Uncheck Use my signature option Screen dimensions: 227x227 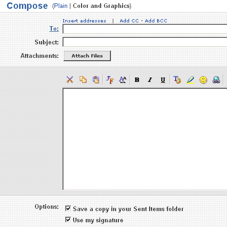click(68, 220)
